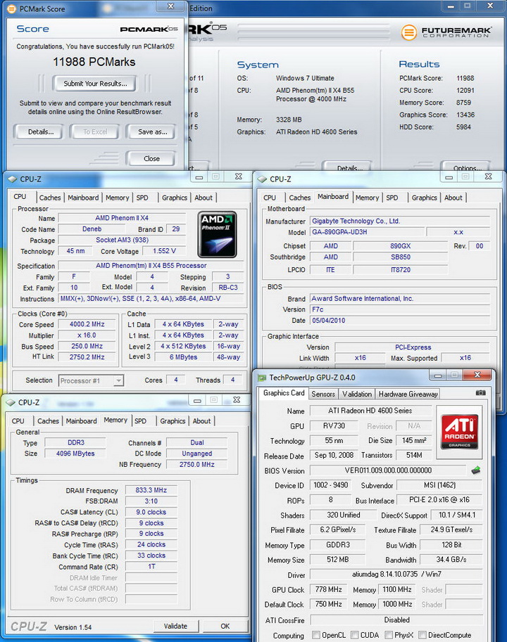Click the ATI Radeon logo in GPU-Z

[x=459, y=432]
